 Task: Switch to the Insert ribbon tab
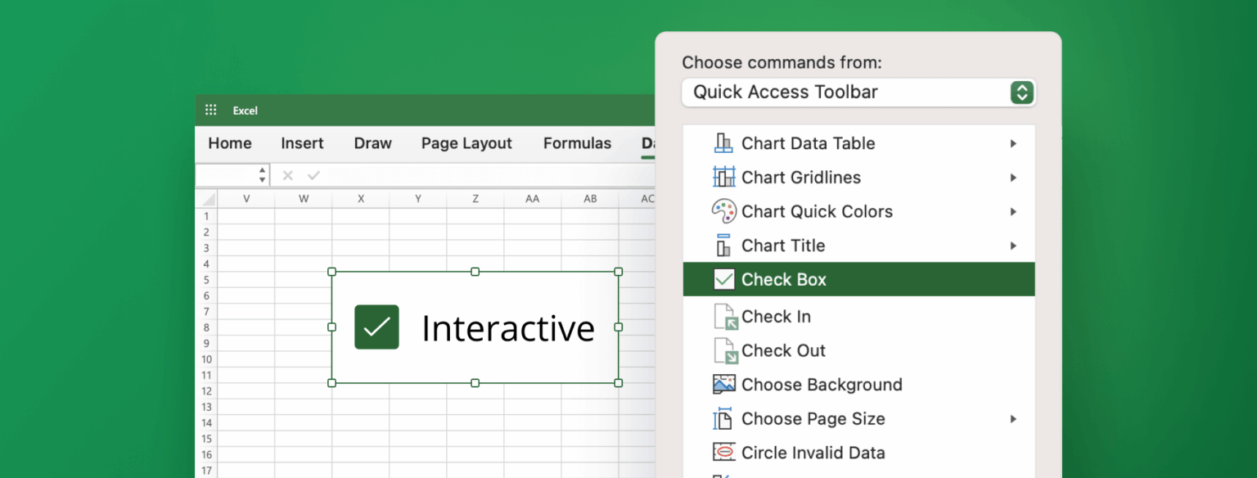[302, 143]
